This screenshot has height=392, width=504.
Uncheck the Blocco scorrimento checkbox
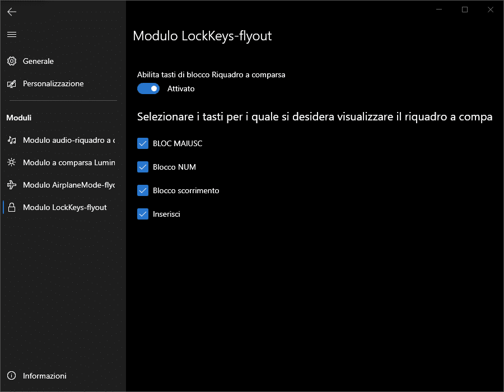point(142,190)
